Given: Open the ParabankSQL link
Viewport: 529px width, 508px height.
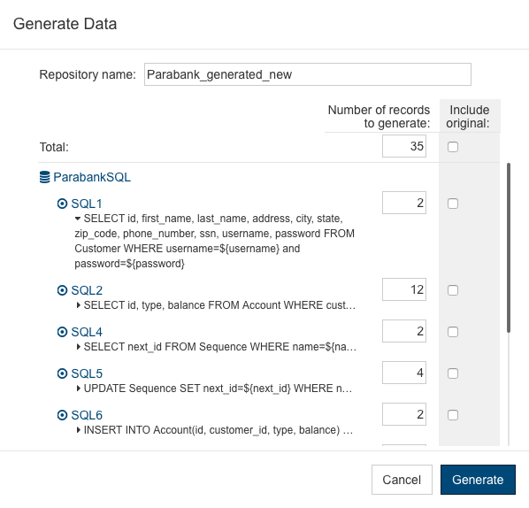Looking at the screenshot, I should coord(92,177).
